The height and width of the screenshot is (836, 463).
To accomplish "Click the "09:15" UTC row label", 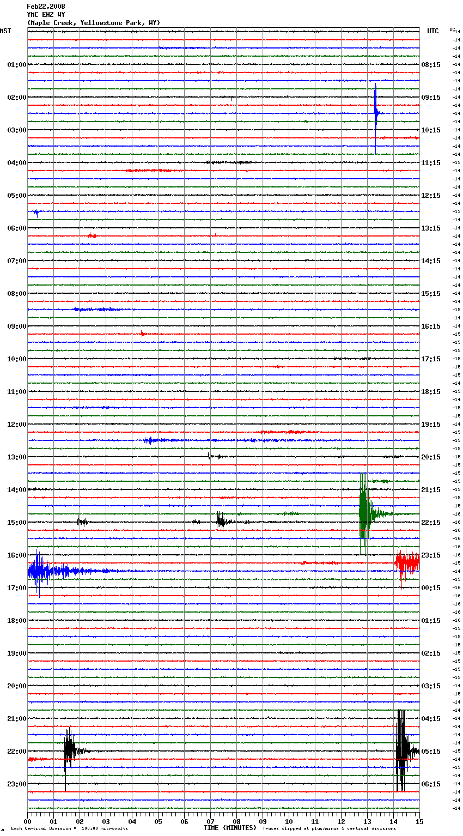I will [431, 98].
